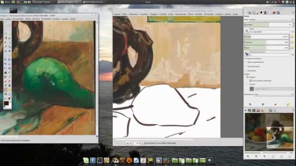Image resolution: width=296 pixels, height=166 pixels.
Task: Enable Borda dura checkbox
Action: pyautogui.click(x=246, y=71)
